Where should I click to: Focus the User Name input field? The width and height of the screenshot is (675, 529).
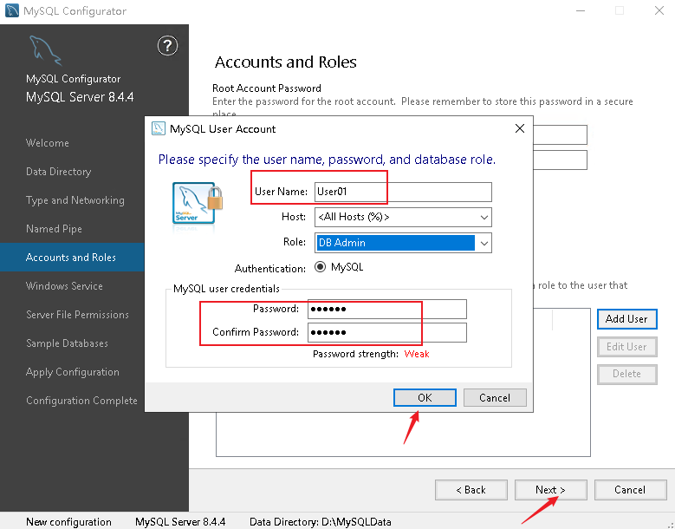[x=403, y=192]
